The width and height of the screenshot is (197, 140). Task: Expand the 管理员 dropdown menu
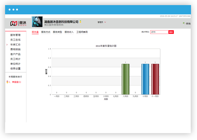(x=102, y=22)
